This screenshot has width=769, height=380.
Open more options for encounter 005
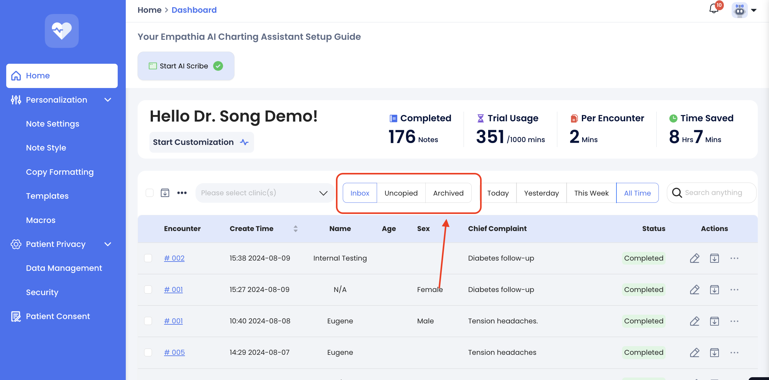734,352
